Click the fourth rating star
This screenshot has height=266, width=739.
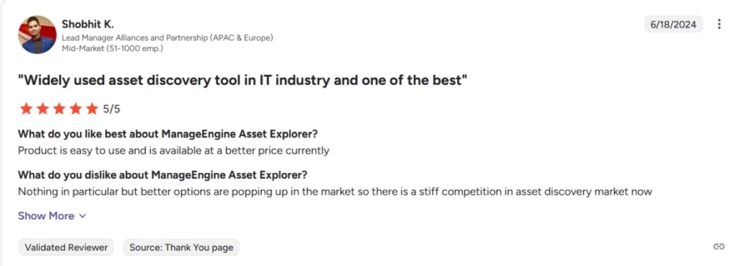point(75,109)
